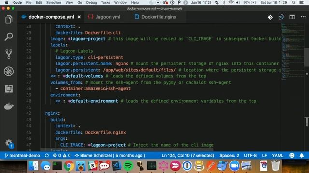
Task: Click the Ln 104, Col 10 position indicator
Action: [x=188, y=156]
